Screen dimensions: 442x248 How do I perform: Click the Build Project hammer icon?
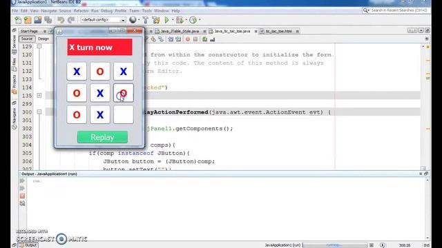click(146, 20)
